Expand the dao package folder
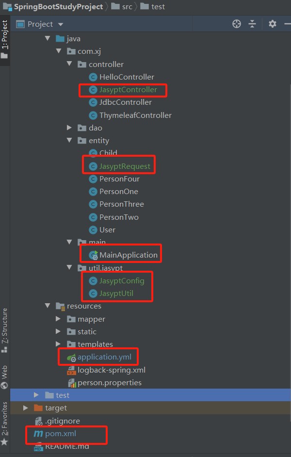Viewport: 291px width, 457px height. click(69, 128)
